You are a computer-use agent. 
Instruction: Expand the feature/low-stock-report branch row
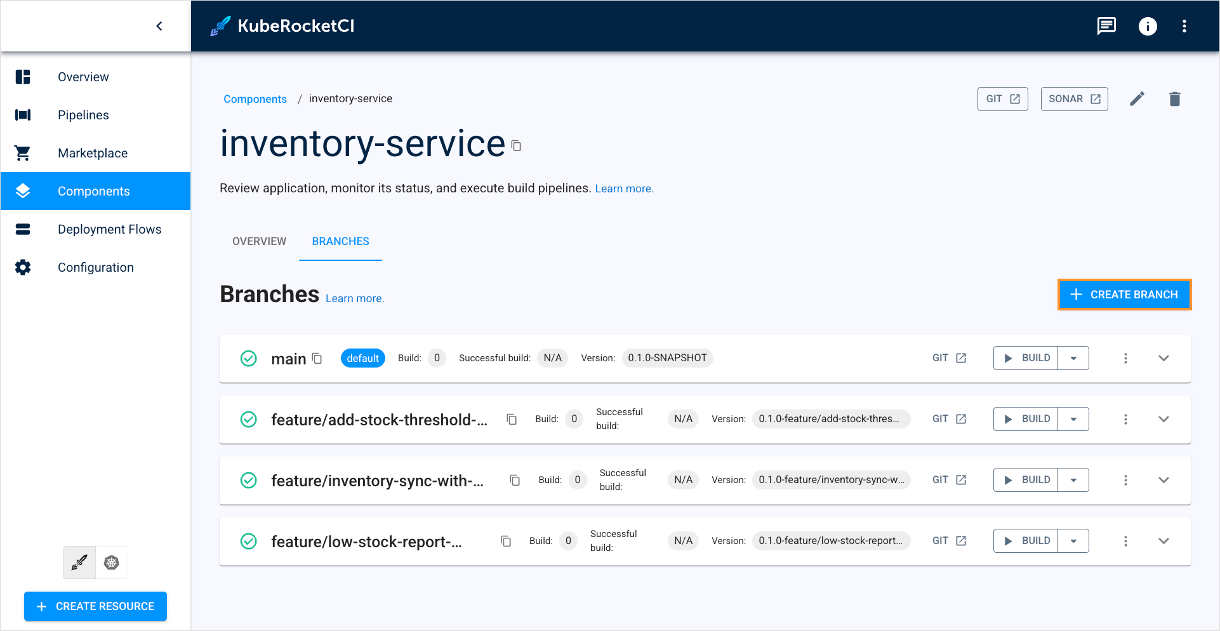pos(1163,541)
